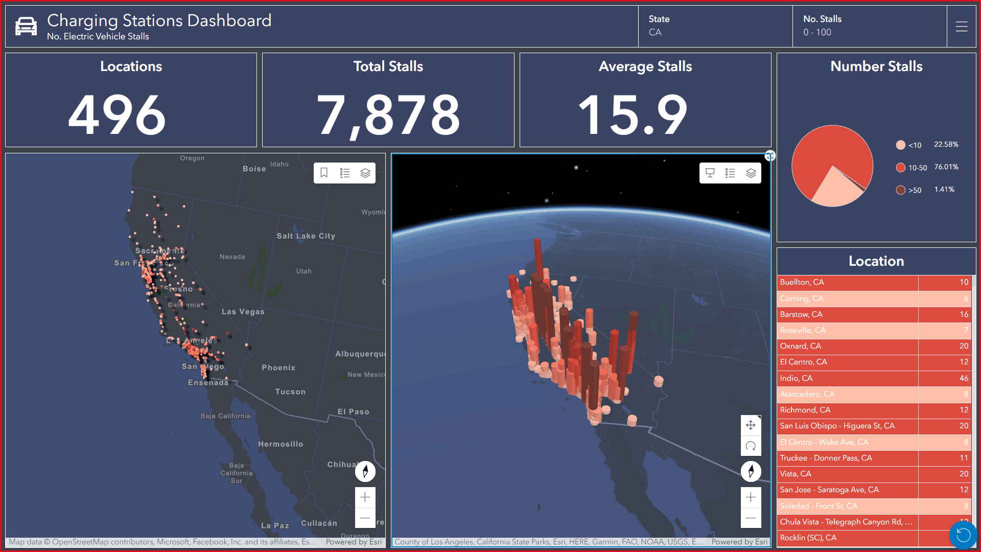
Task: Open bookmarks on the 2D map
Action: (324, 173)
